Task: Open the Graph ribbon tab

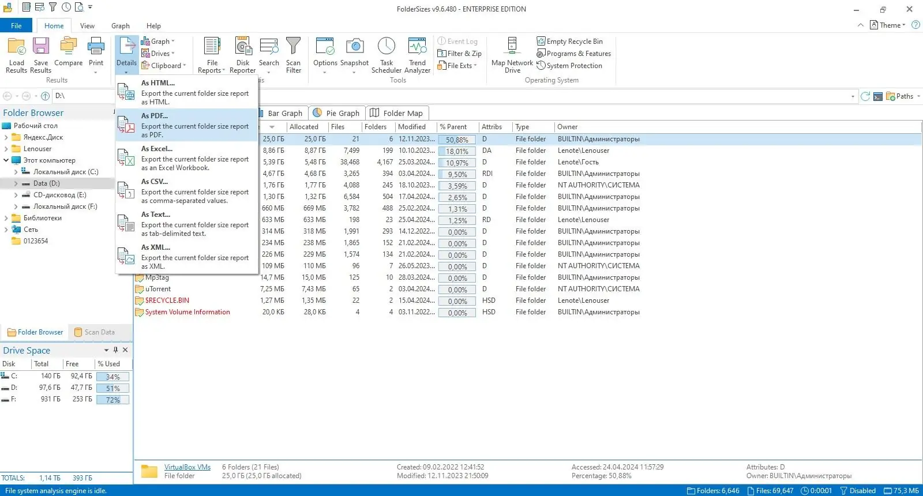Action: (x=121, y=26)
